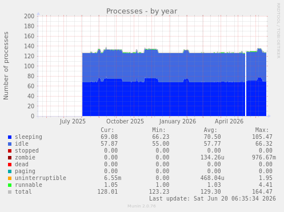Click the 'runnable' legend label
284x212 pixels.
(x=29, y=185)
